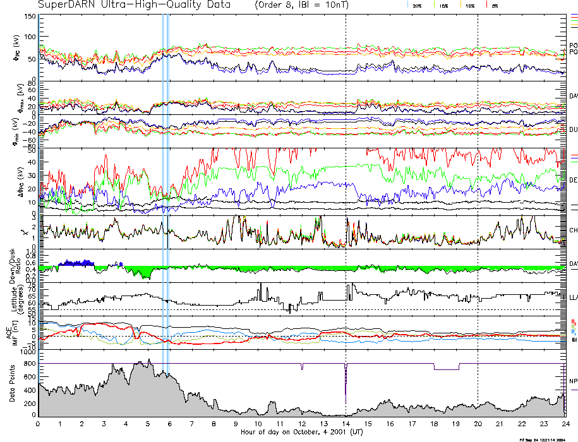Select the purple step between hours 18 and 19
This screenshot has width=578, height=442.
pos(446,369)
